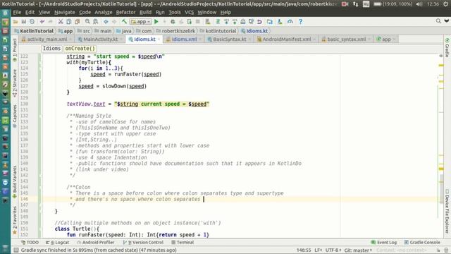The width and height of the screenshot is (451, 254).
Task: Click the Idioms class code breadcrumb
Action: (51, 49)
